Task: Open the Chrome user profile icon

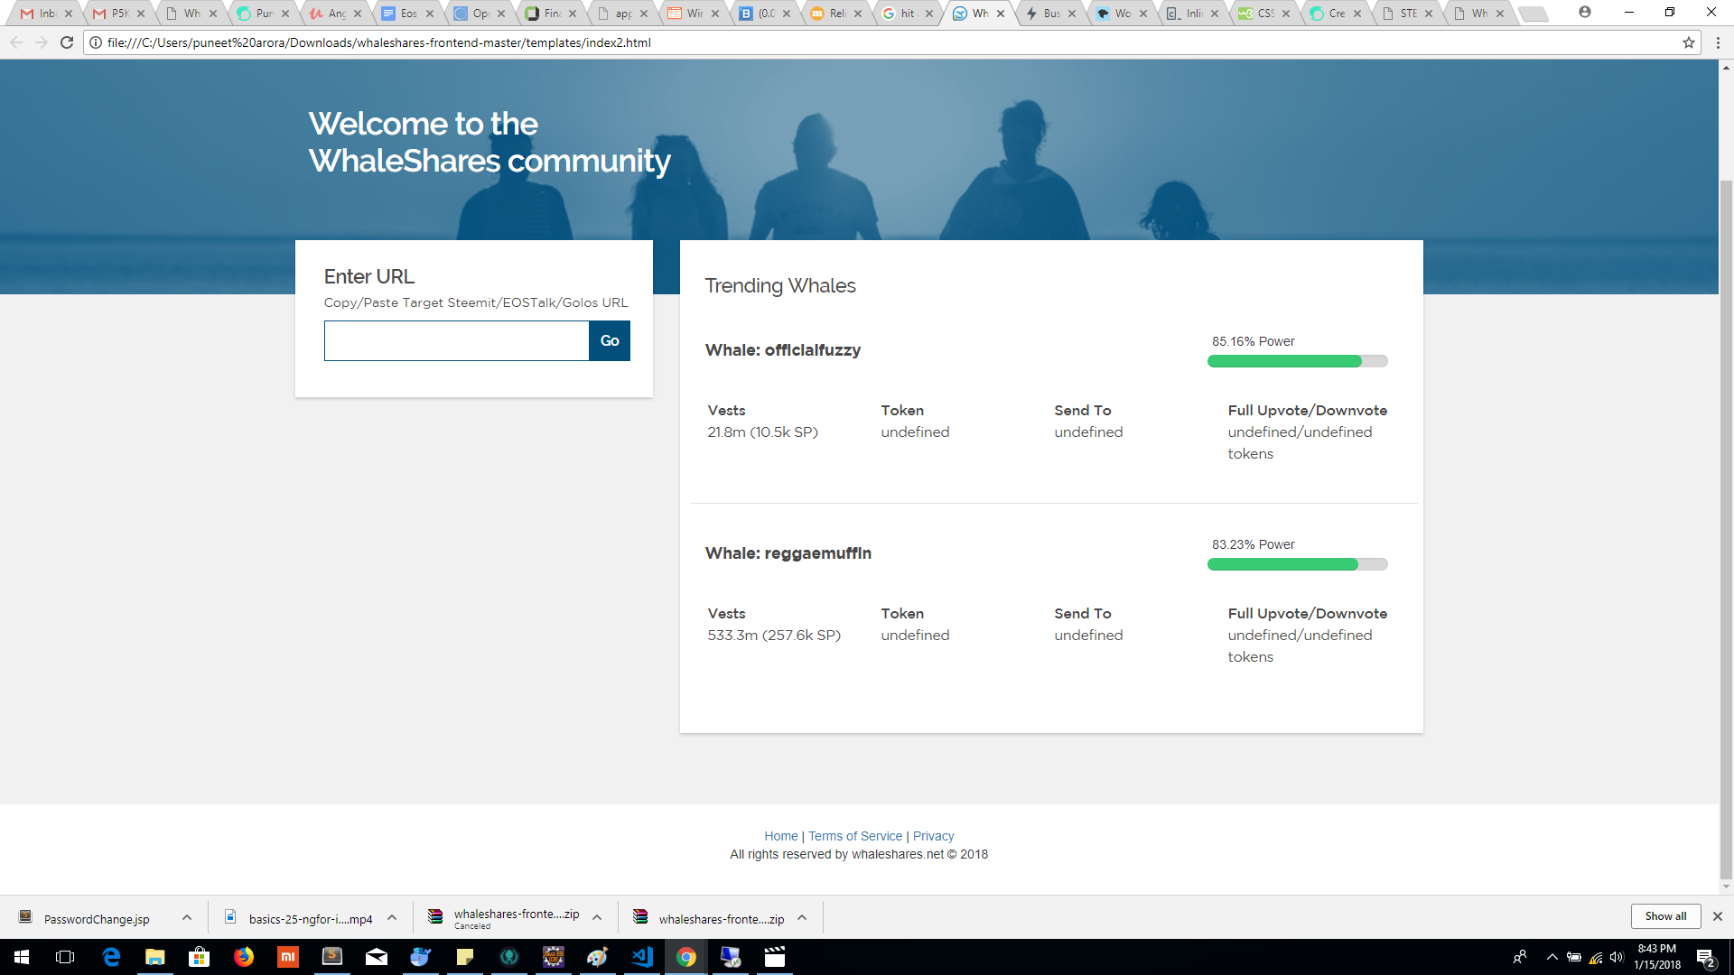Action: coord(1585,12)
